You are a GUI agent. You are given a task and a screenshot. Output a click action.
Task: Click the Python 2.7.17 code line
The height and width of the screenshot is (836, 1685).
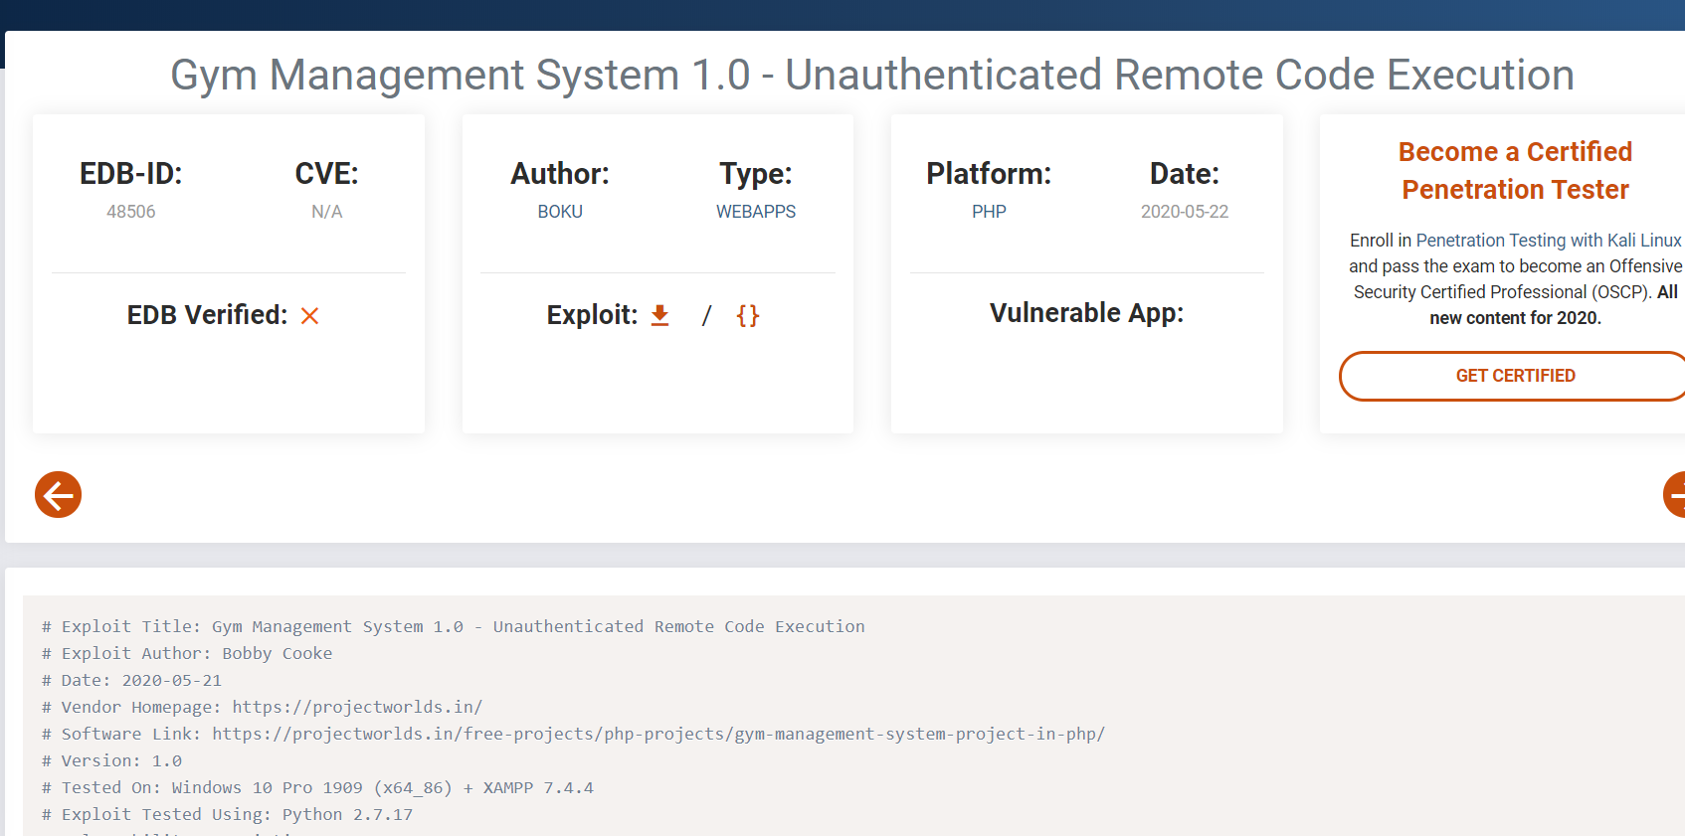click(228, 814)
